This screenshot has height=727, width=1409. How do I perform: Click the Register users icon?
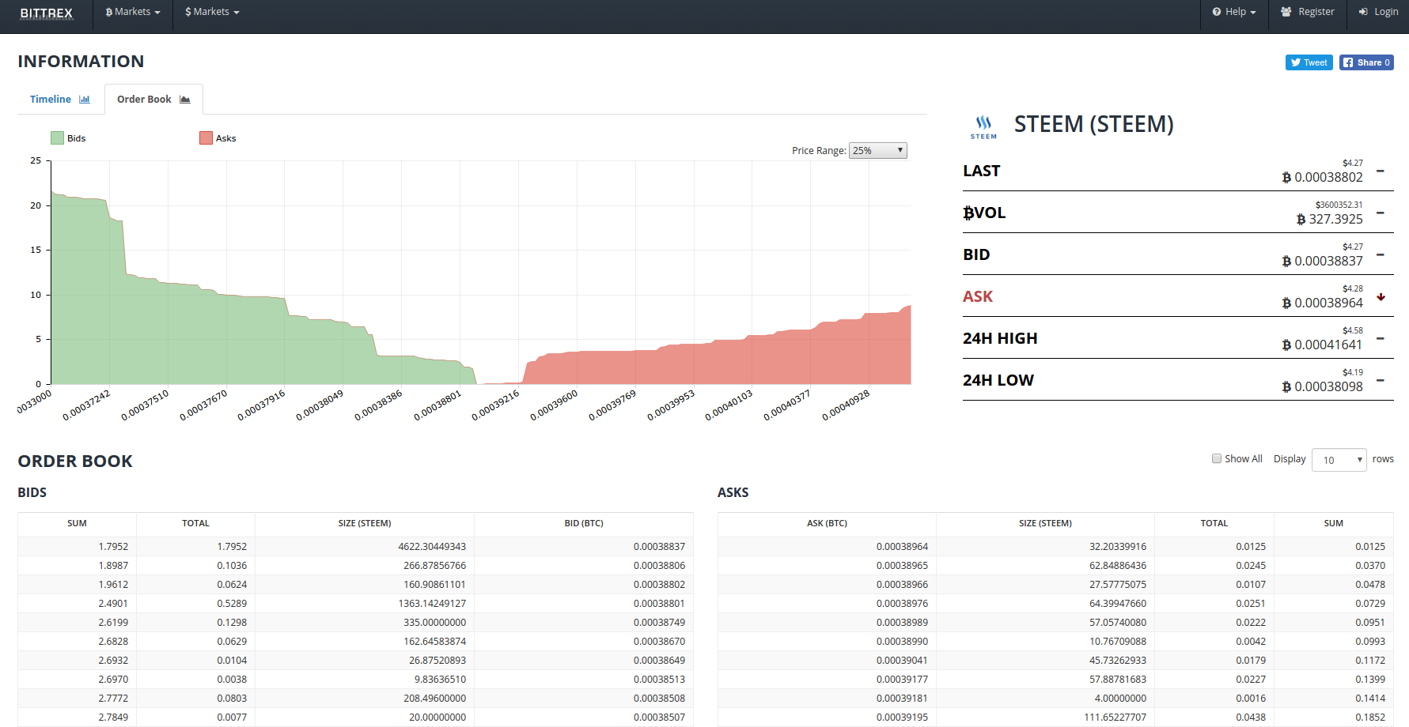[1286, 12]
